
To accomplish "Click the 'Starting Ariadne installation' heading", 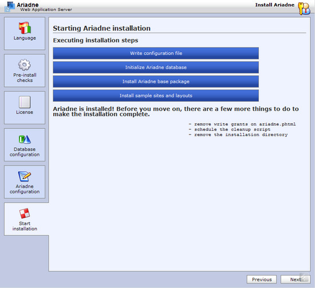I will [101, 28].
